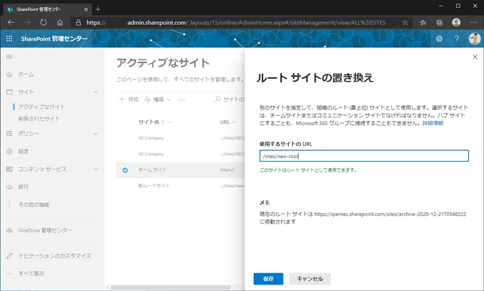Click the 保存 button
484x291 pixels.
tap(268, 279)
